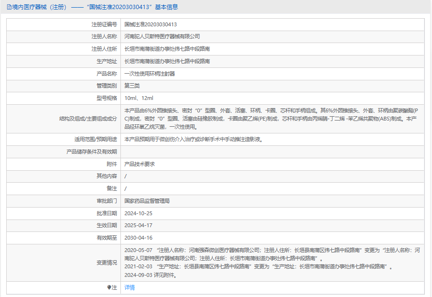
Task: Select the 第三类 management category value
Action: (132, 86)
